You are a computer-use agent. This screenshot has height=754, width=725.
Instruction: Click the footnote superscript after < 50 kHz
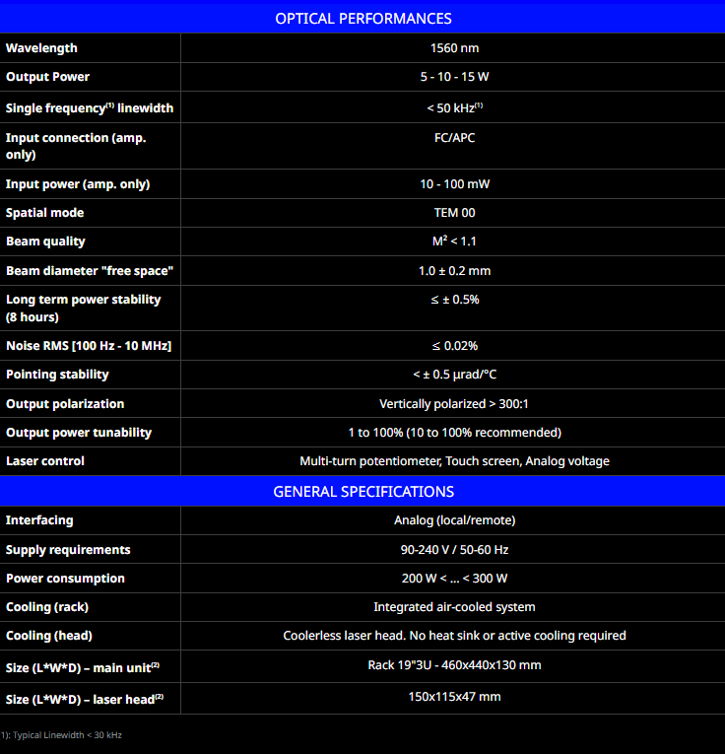pyautogui.click(x=479, y=105)
